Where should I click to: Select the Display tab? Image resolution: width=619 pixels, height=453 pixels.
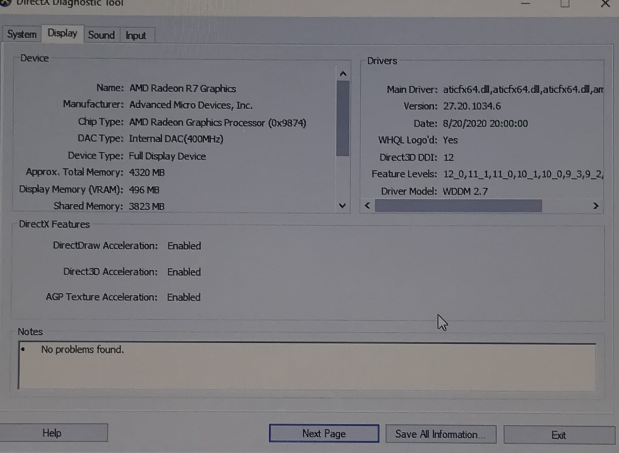62,33
